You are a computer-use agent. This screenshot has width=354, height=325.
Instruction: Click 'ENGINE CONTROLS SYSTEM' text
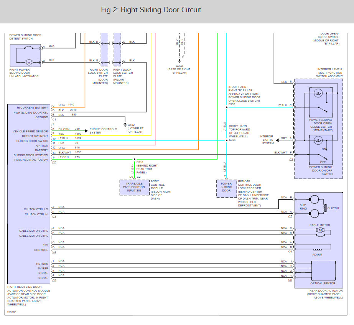pos(103,131)
